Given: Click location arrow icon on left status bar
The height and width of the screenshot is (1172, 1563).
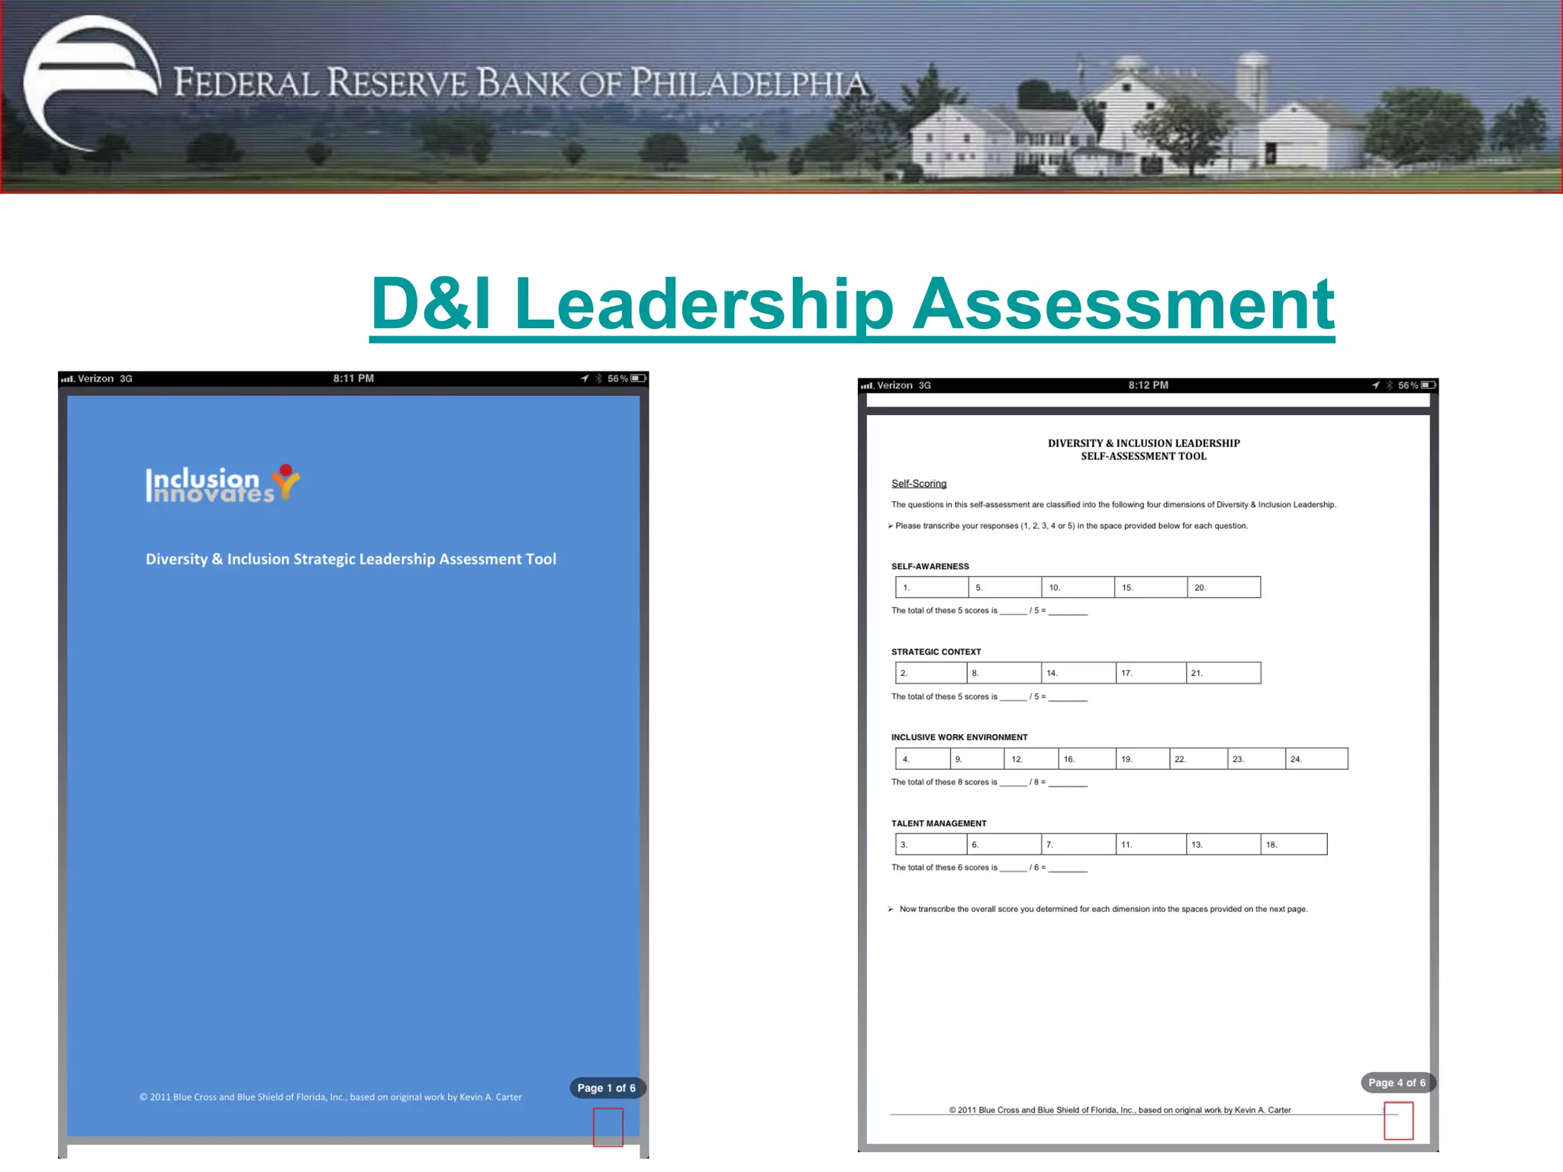Looking at the screenshot, I should click(585, 378).
